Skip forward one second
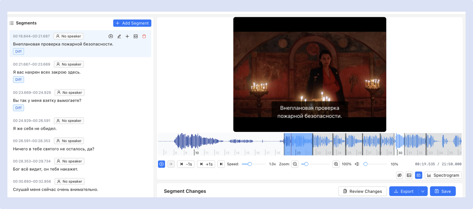This screenshot has height=209, width=473. [x=206, y=164]
